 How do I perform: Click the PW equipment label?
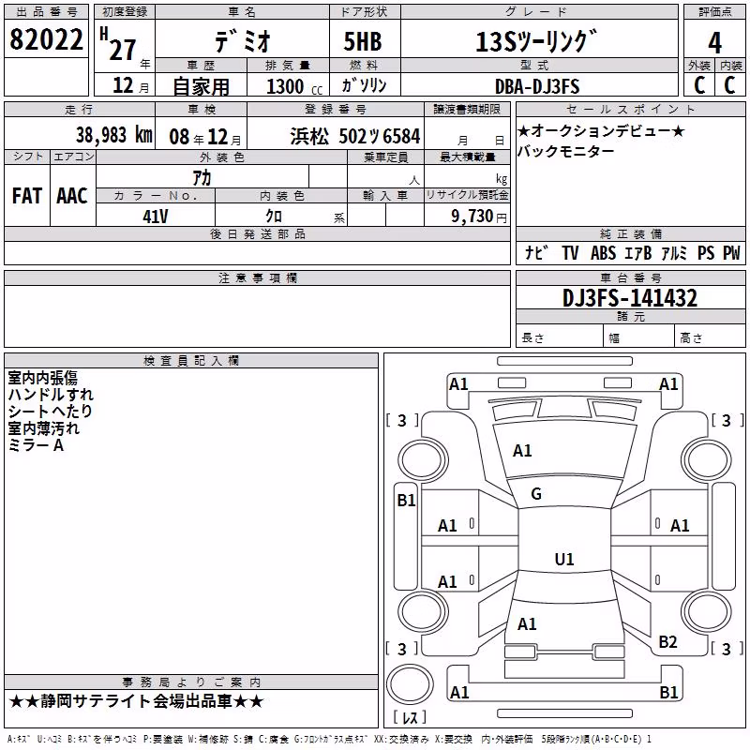[731, 252]
